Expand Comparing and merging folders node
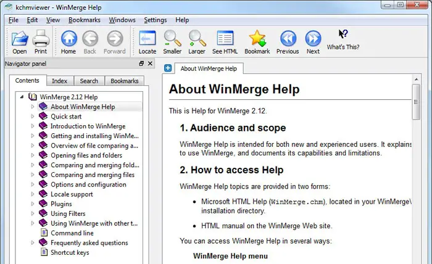Viewport: 432px width, 264px height. tap(33, 165)
